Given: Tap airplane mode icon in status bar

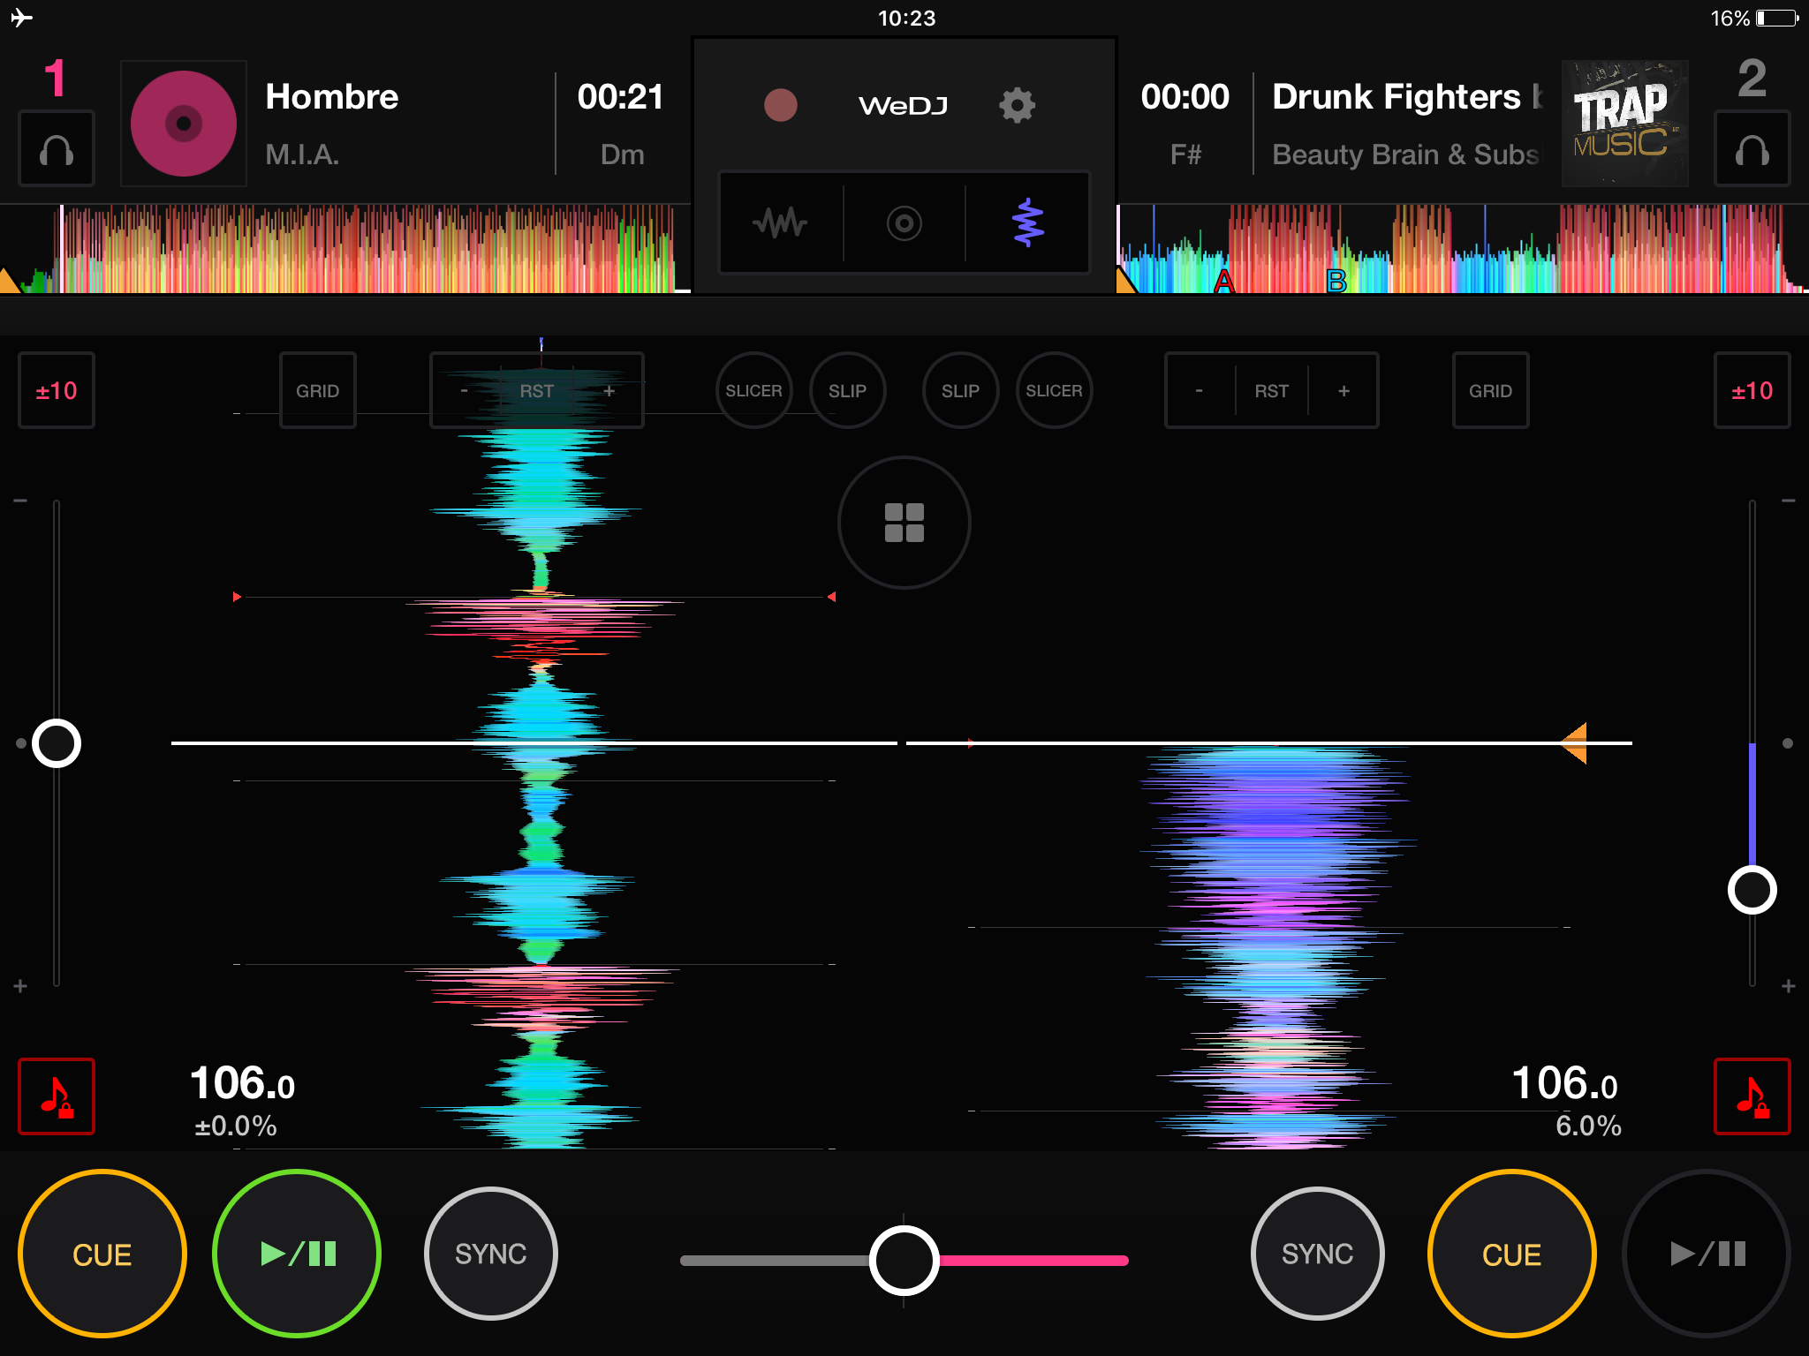Looking at the screenshot, I should click(x=22, y=18).
